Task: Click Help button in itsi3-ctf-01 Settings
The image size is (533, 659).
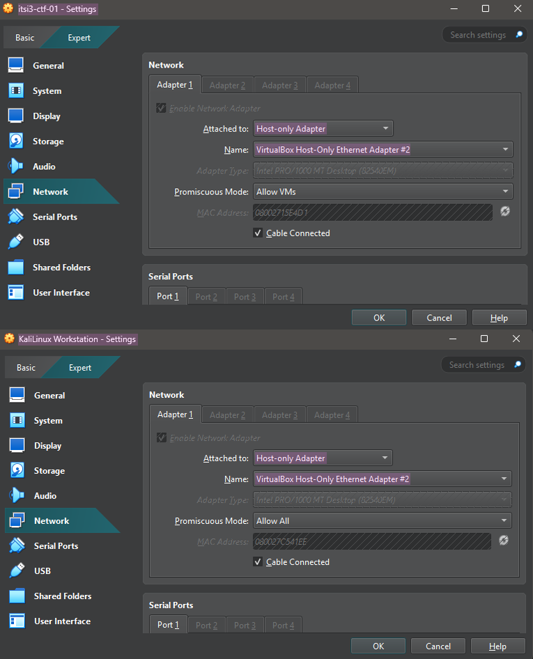Action: point(500,318)
